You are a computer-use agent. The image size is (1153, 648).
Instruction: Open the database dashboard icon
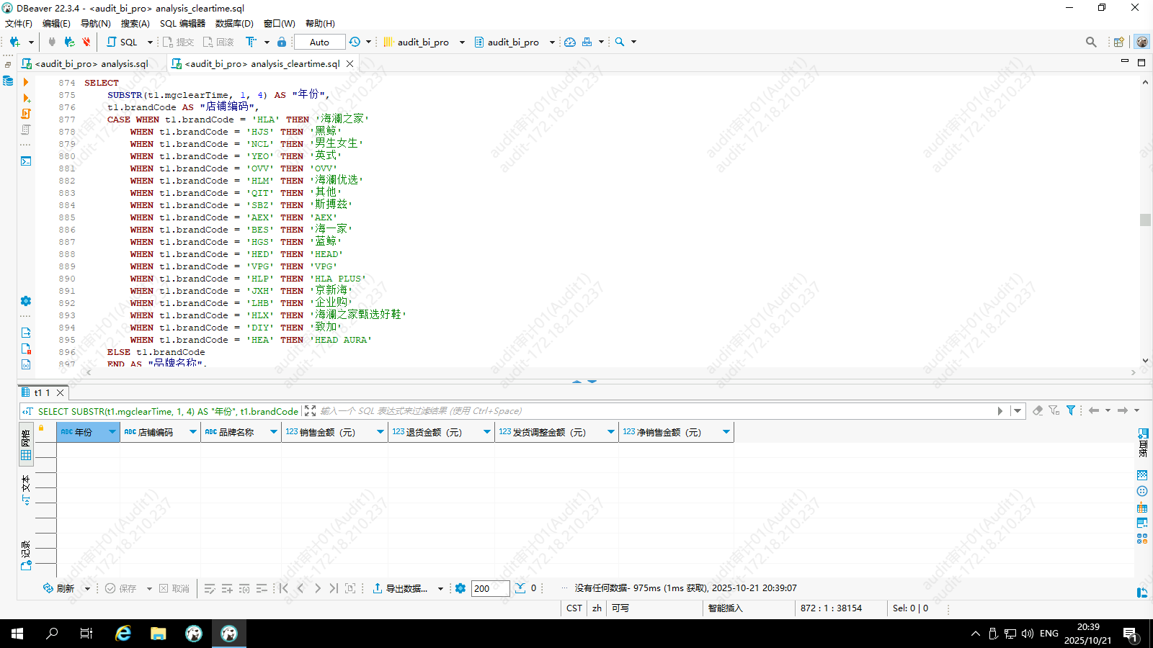point(570,42)
